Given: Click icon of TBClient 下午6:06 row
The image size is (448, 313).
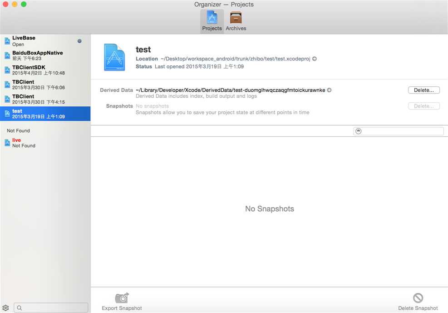Looking at the screenshot, I should coord(7,84).
